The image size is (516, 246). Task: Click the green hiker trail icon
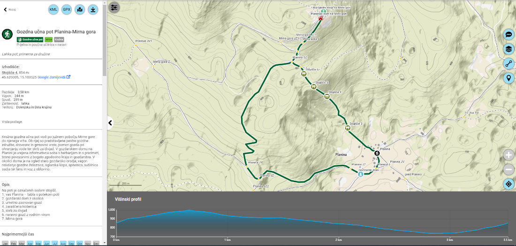(7, 34)
